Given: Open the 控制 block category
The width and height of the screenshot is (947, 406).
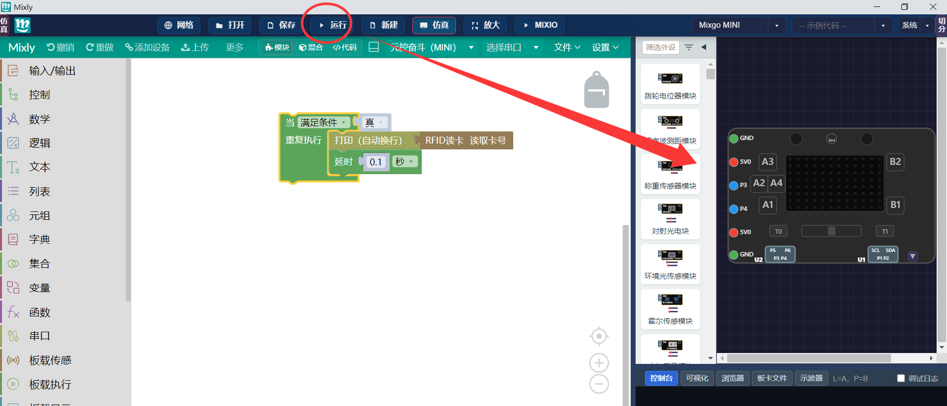Looking at the screenshot, I should click(x=63, y=95).
